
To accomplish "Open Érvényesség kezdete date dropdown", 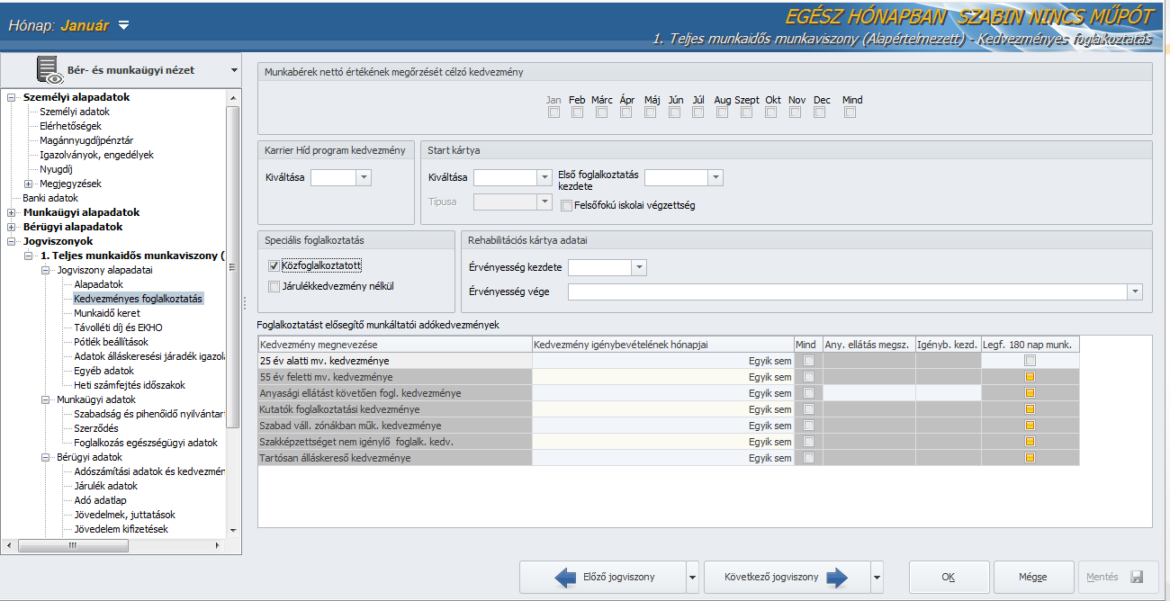I will tap(639, 267).
